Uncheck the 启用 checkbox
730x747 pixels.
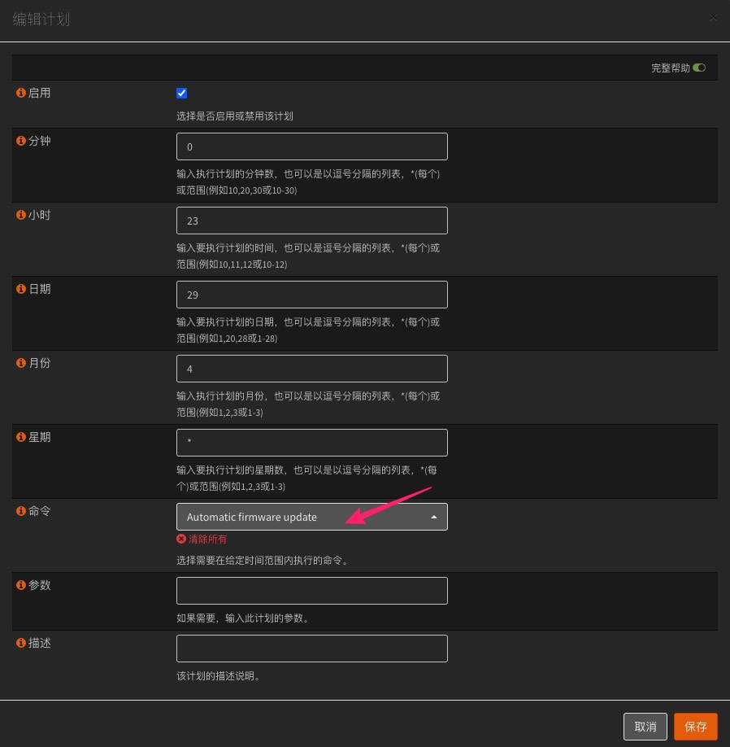(182, 94)
